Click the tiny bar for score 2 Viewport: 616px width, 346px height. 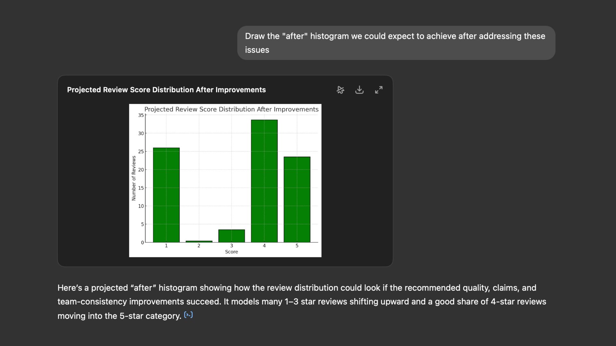199,241
